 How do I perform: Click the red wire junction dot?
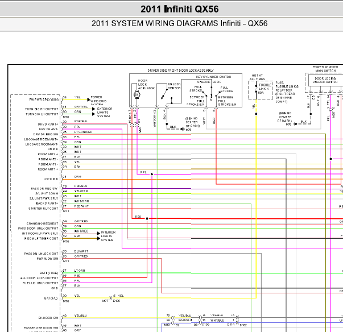click(146, 218)
